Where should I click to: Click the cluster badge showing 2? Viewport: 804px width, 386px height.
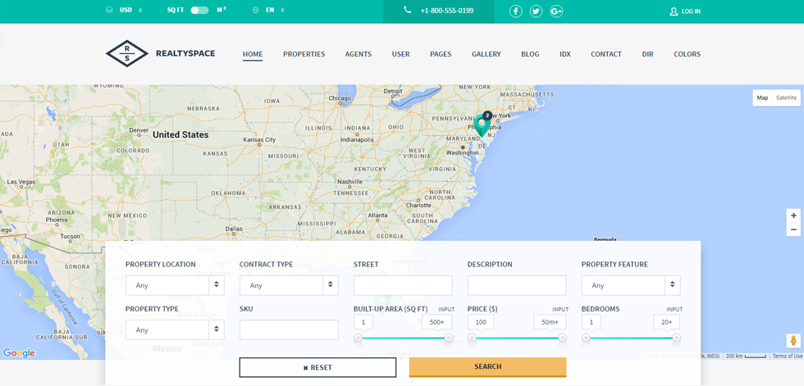(487, 116)
